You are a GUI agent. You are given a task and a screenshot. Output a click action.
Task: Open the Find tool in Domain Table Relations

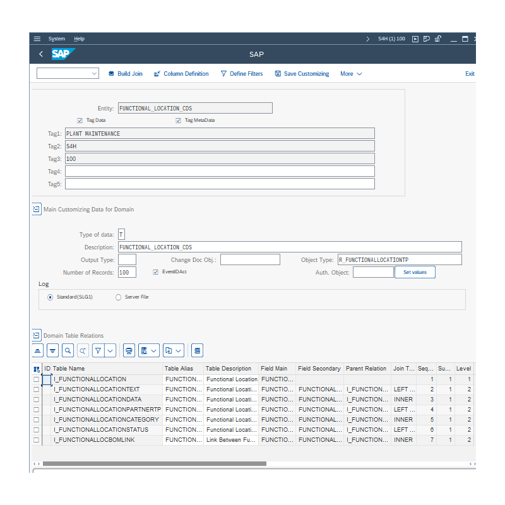67,350
